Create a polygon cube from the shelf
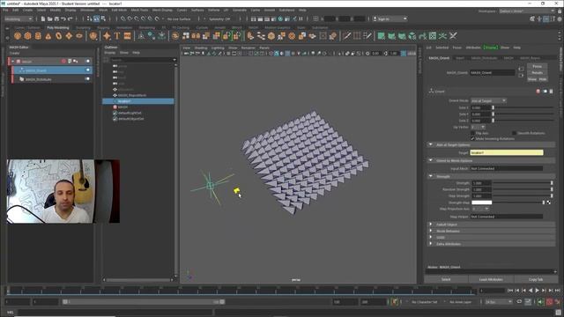The height and width of the screenshot is (317, 564). [x=27, y=36]
